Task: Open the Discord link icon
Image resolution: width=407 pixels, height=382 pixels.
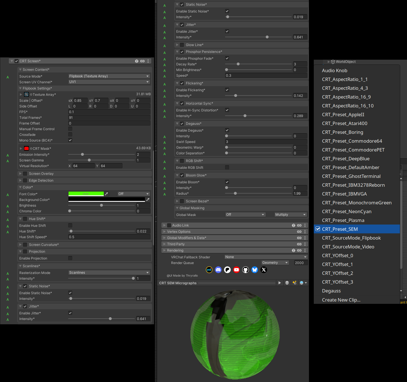Action: click(x=218, y=270)
